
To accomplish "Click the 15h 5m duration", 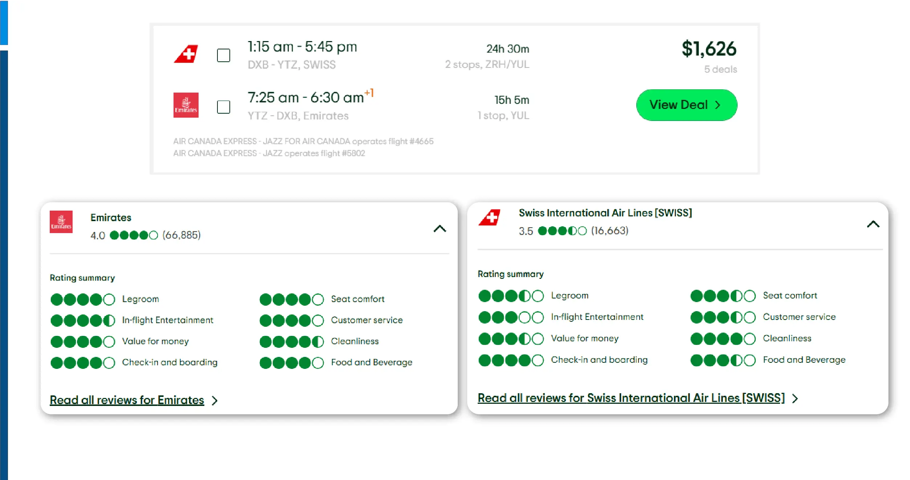I will pos(512,100).
